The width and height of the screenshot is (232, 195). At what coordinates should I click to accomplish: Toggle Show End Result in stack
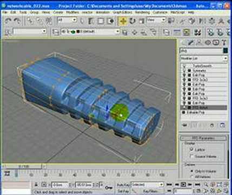pyautogui.click(x=194, y=125)
